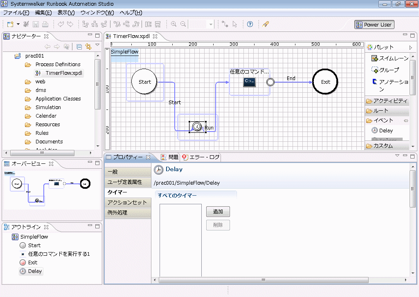Image resolution: width=419 pixels, height=297 pixels.
Task: Click the Print toolbar icon
Action: pyautogui.click(x=45, y=24)
